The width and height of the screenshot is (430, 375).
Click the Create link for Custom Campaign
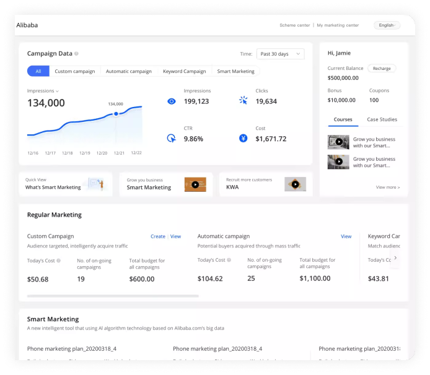157,236
